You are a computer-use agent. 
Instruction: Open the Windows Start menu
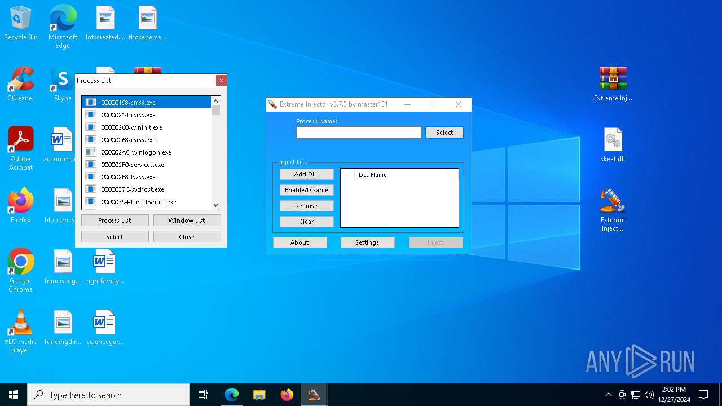[x=14, y=395]
